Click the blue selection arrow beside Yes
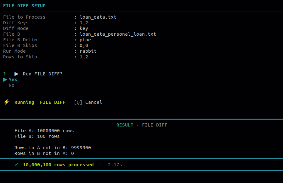Viewport: 283px width, 183px height. (x=5, y=80)
